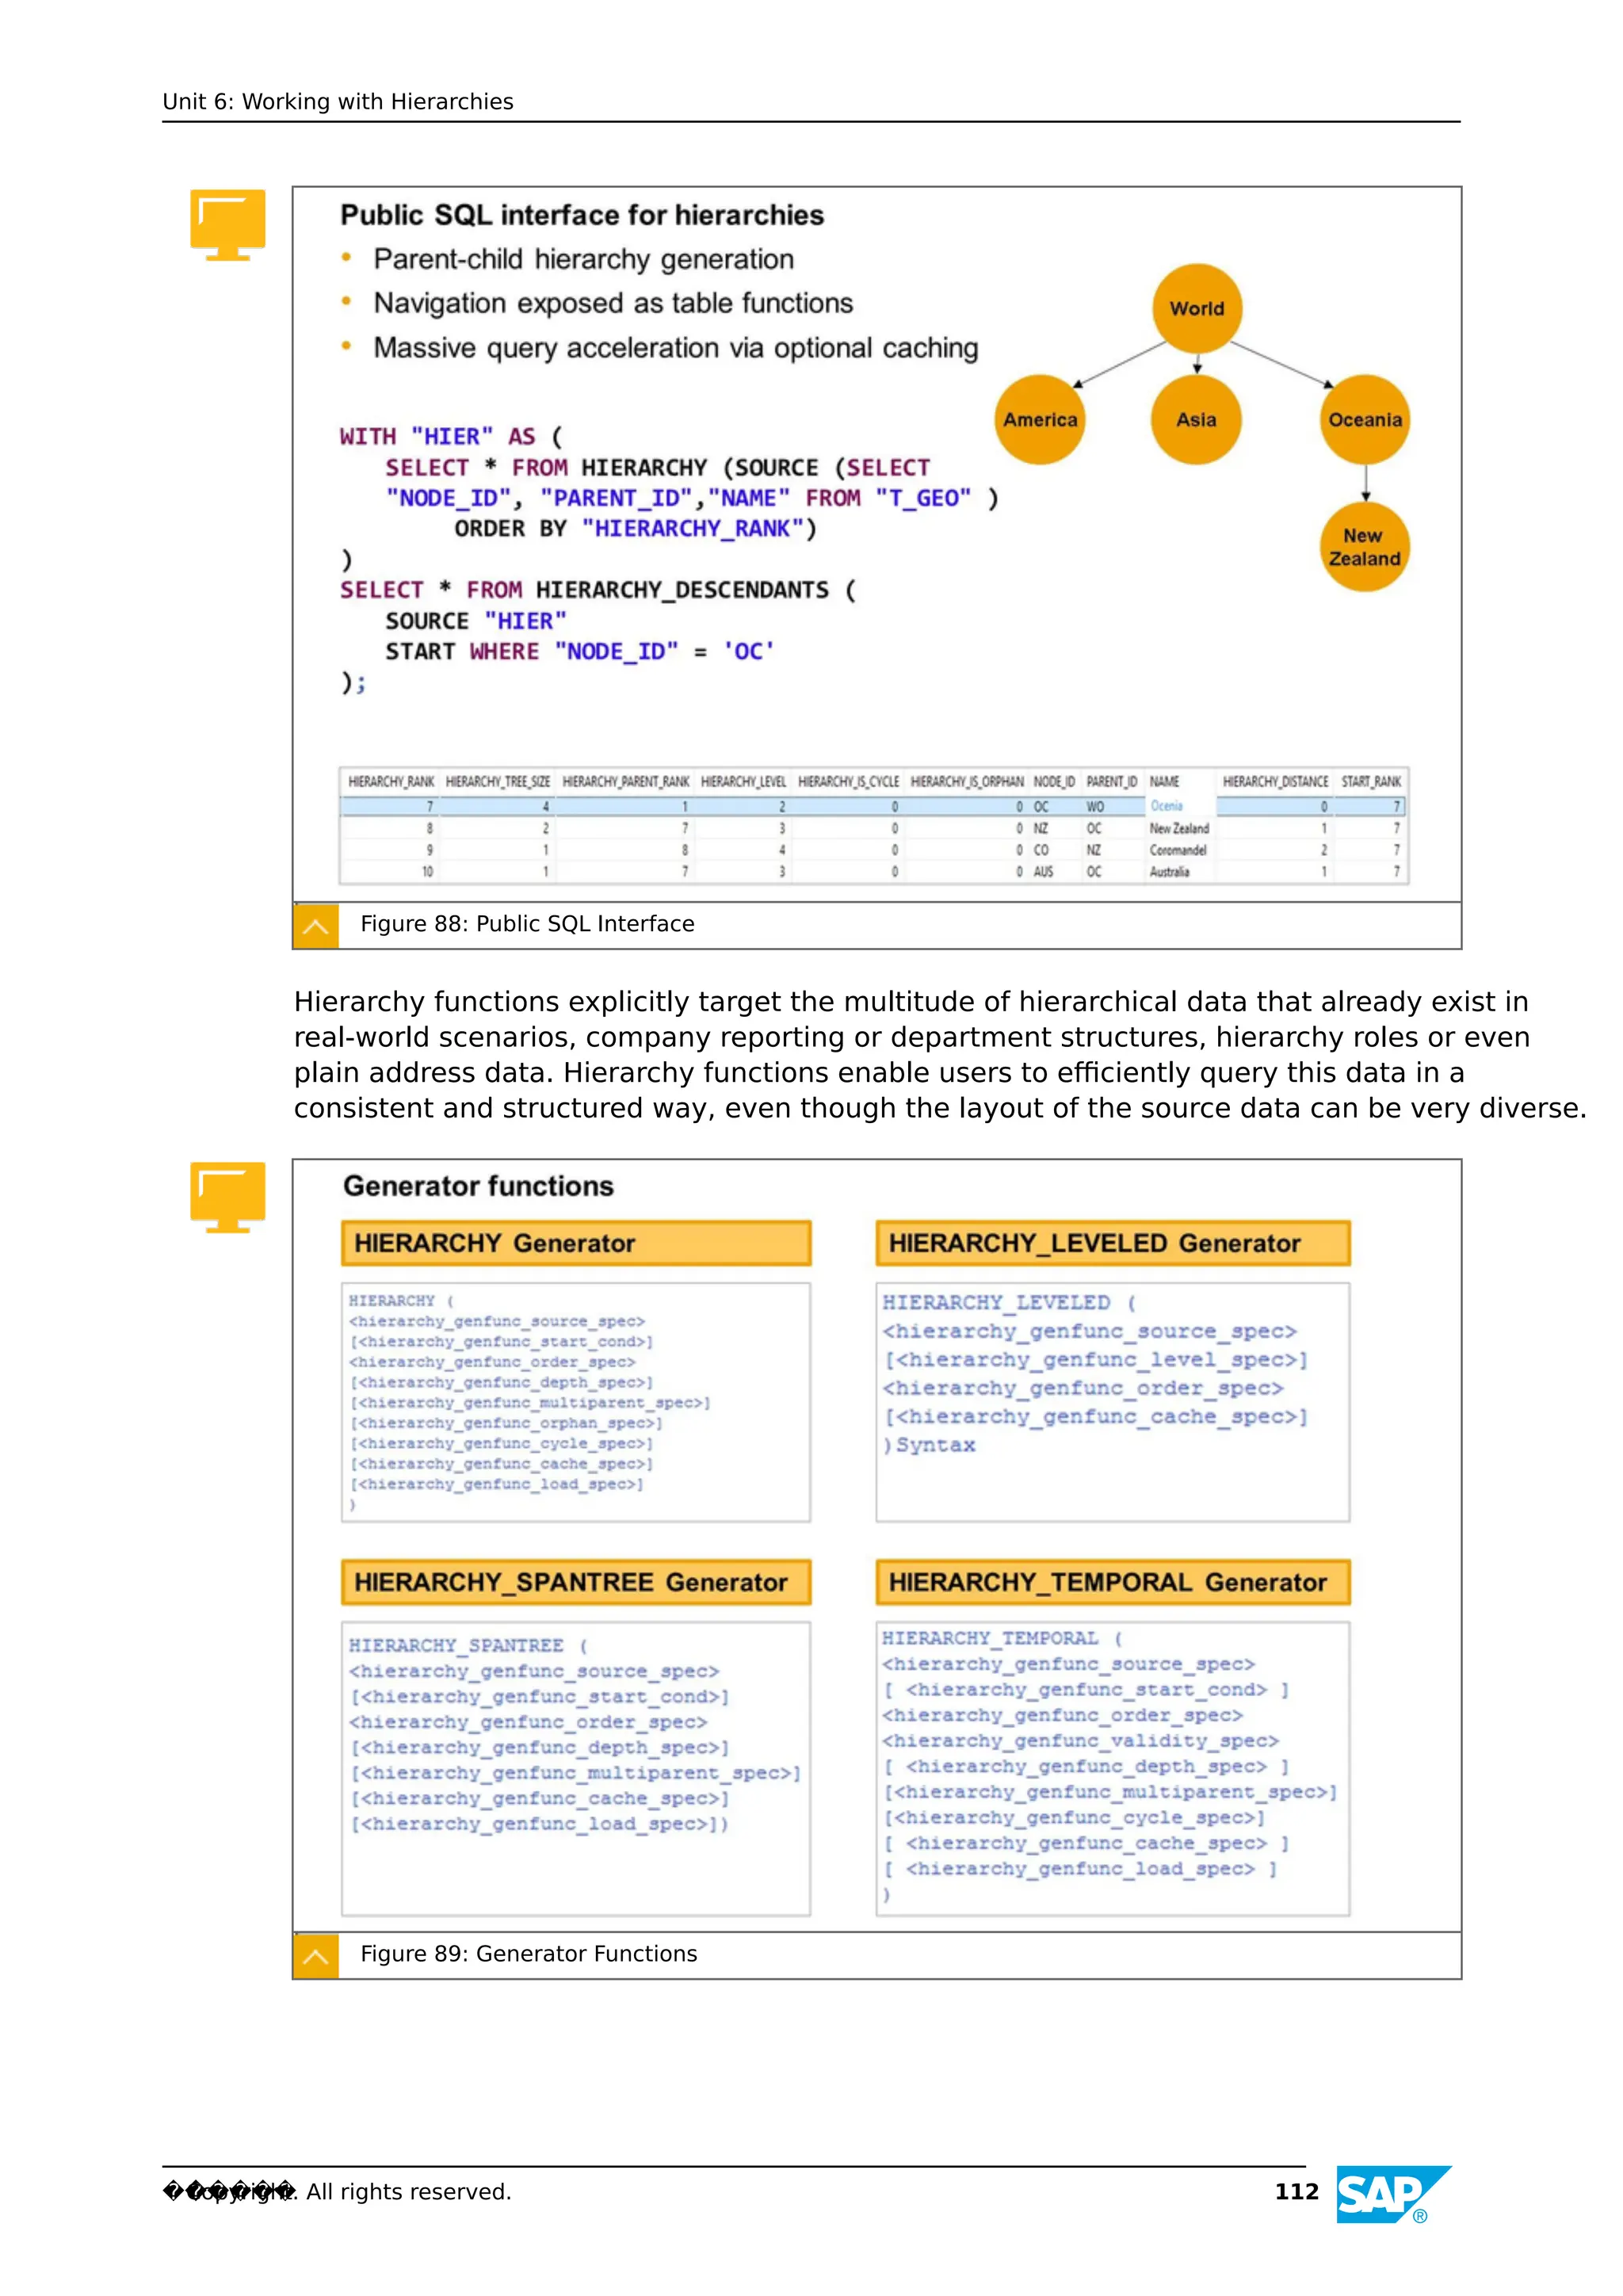The width and height of the screenshot is (1623, 2296).
Task: Collapse Figure 88 using its caption chevron
Action: (316, 926)
